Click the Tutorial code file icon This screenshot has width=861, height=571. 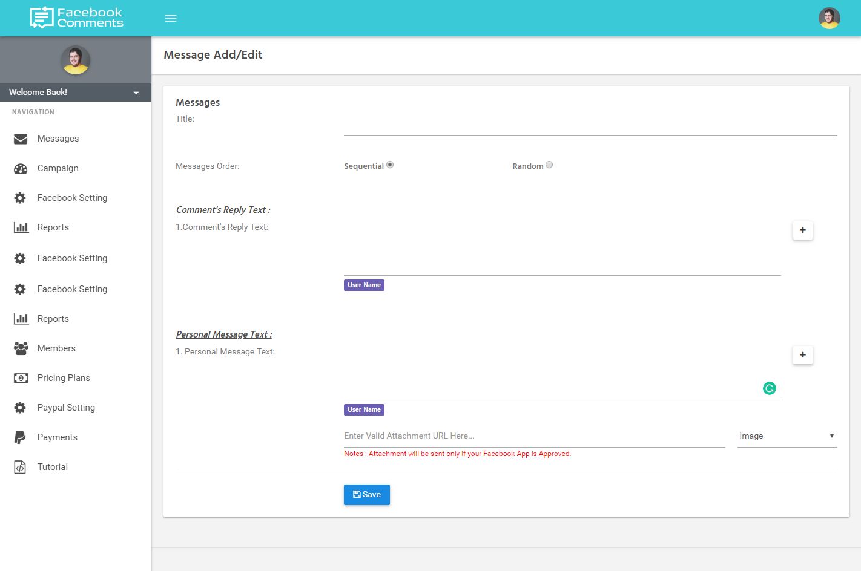[x=20, y=467]
